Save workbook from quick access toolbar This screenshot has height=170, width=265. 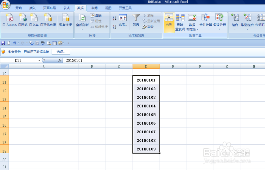3,43
